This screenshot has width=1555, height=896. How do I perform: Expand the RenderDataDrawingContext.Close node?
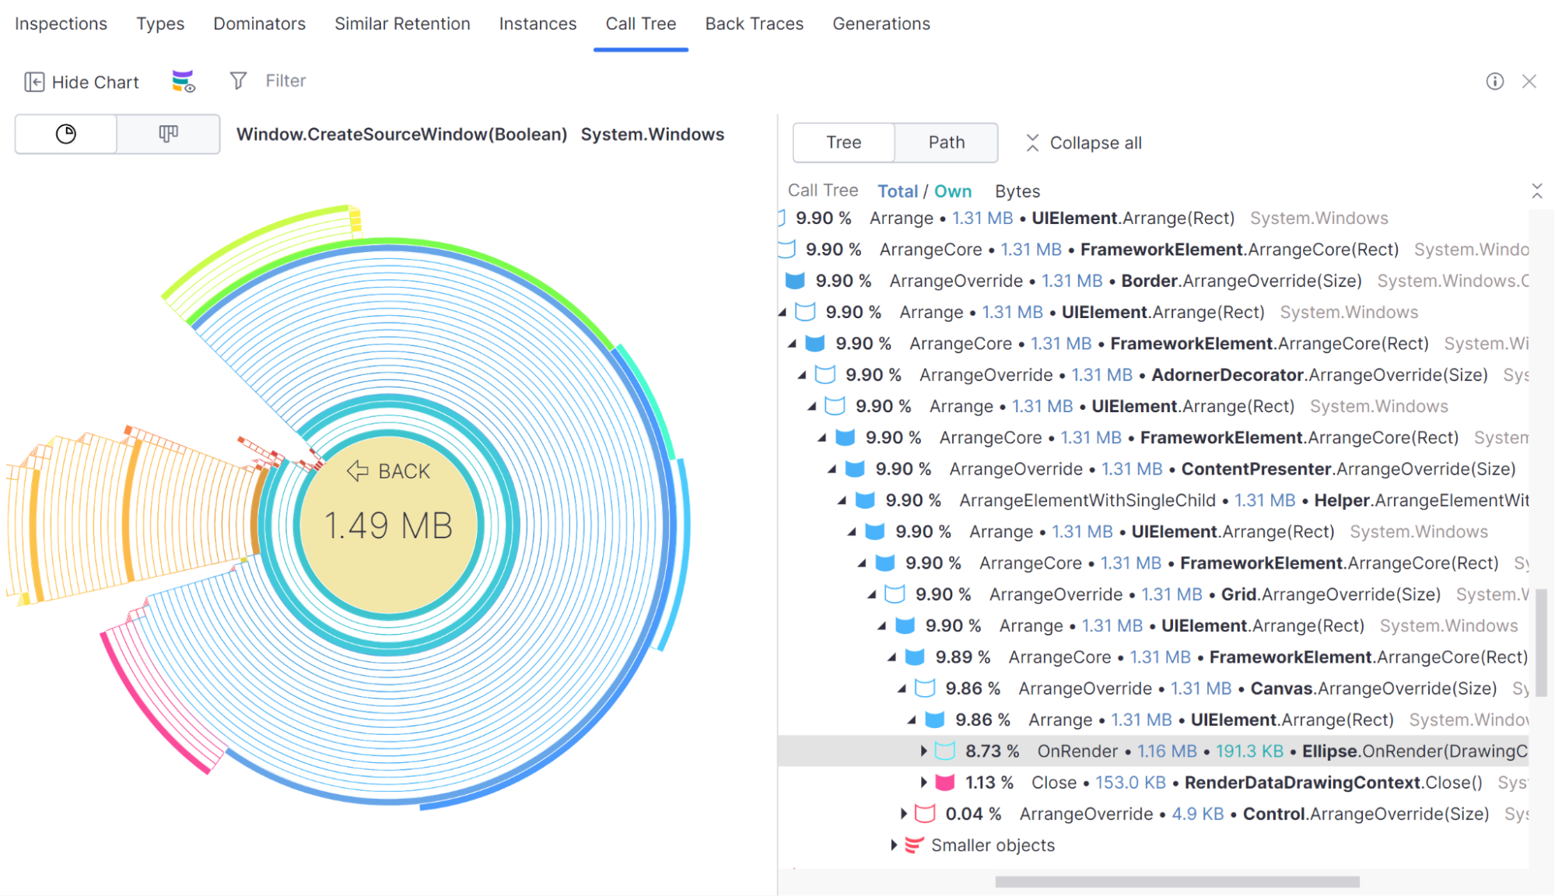click(923, 782)
